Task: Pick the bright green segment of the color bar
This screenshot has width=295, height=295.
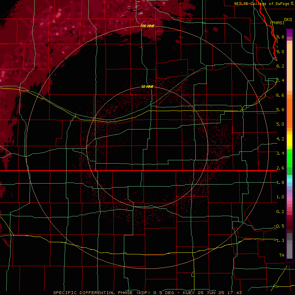Action: [x=289, y=158]
